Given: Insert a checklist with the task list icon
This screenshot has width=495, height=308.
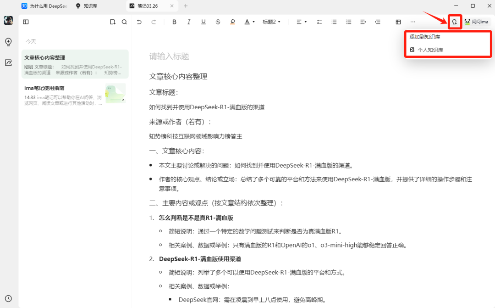Looking at the screenshot, I should (x=319, y=22).
